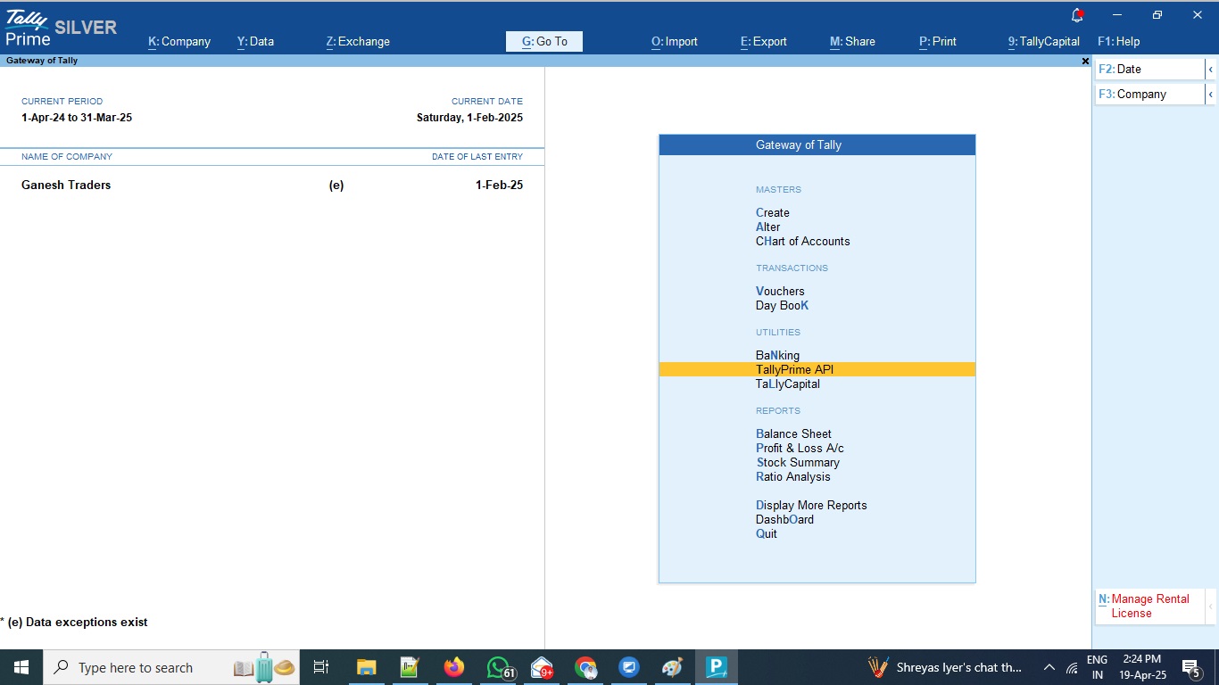
Task: Open the Windows Start menu
Action: tap(21, 667)
